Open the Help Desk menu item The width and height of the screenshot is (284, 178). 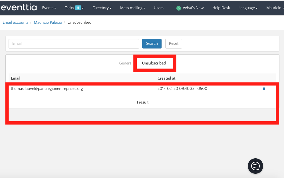point(221,8)
